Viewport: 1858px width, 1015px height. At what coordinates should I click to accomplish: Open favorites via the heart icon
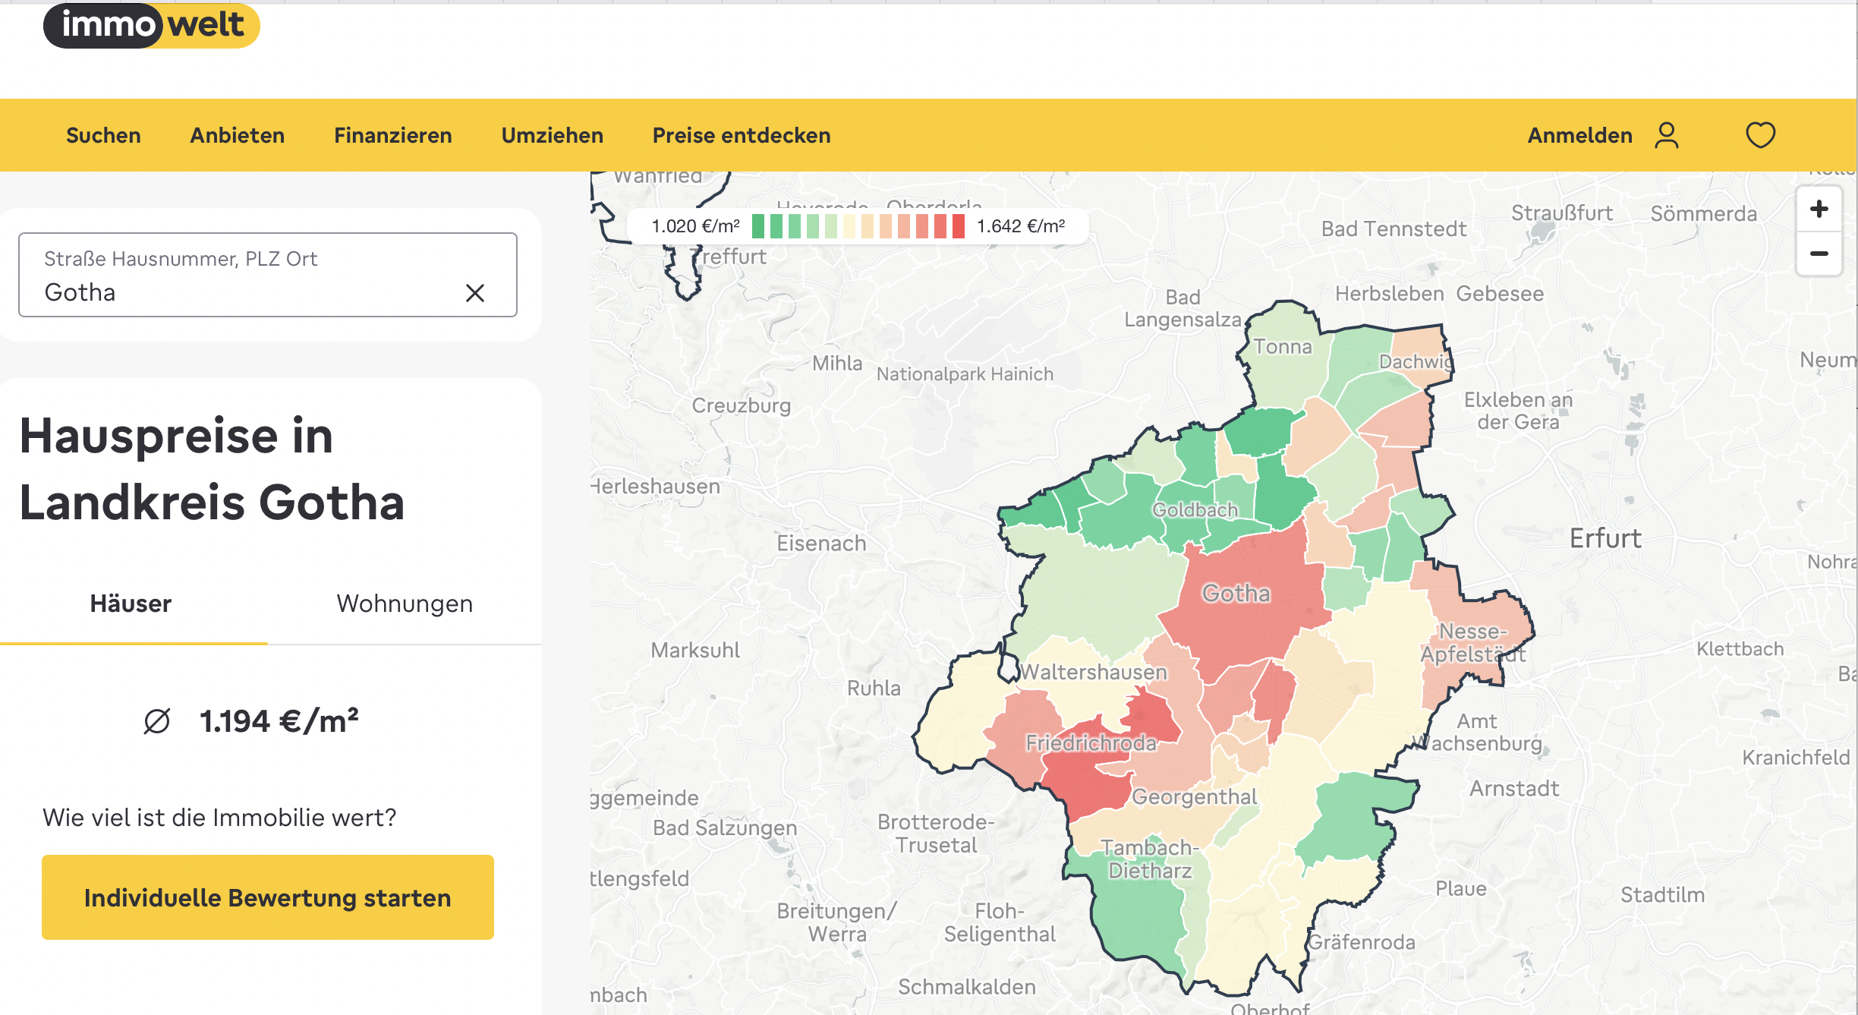click(x=1760, y=135)
